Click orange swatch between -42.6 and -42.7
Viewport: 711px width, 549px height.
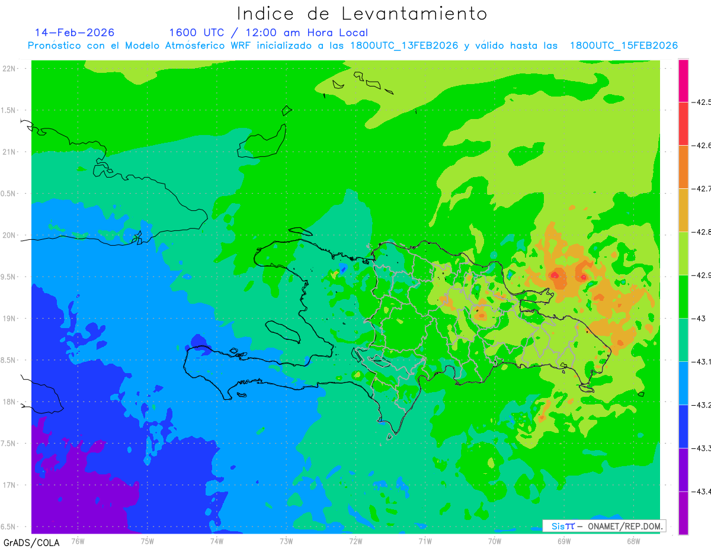tap(683, 167)
